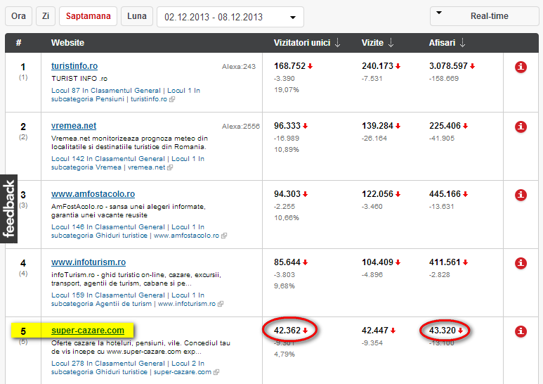Click the info icon for vremea.net row
The height and width of the screenshot is (384, 543).
click(x=521, y=127)
